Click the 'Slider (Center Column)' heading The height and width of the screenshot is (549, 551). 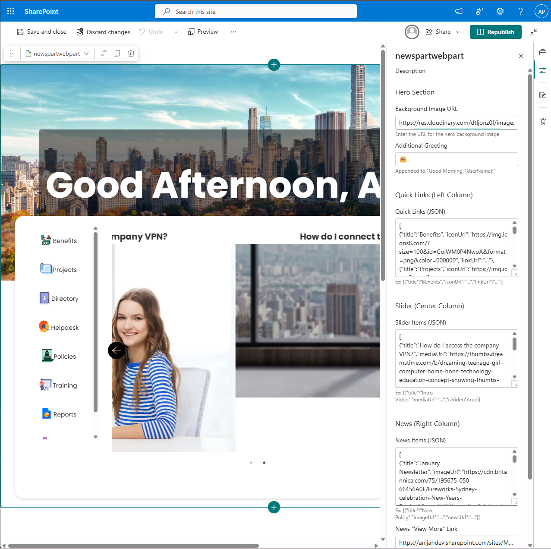[430, 306]
